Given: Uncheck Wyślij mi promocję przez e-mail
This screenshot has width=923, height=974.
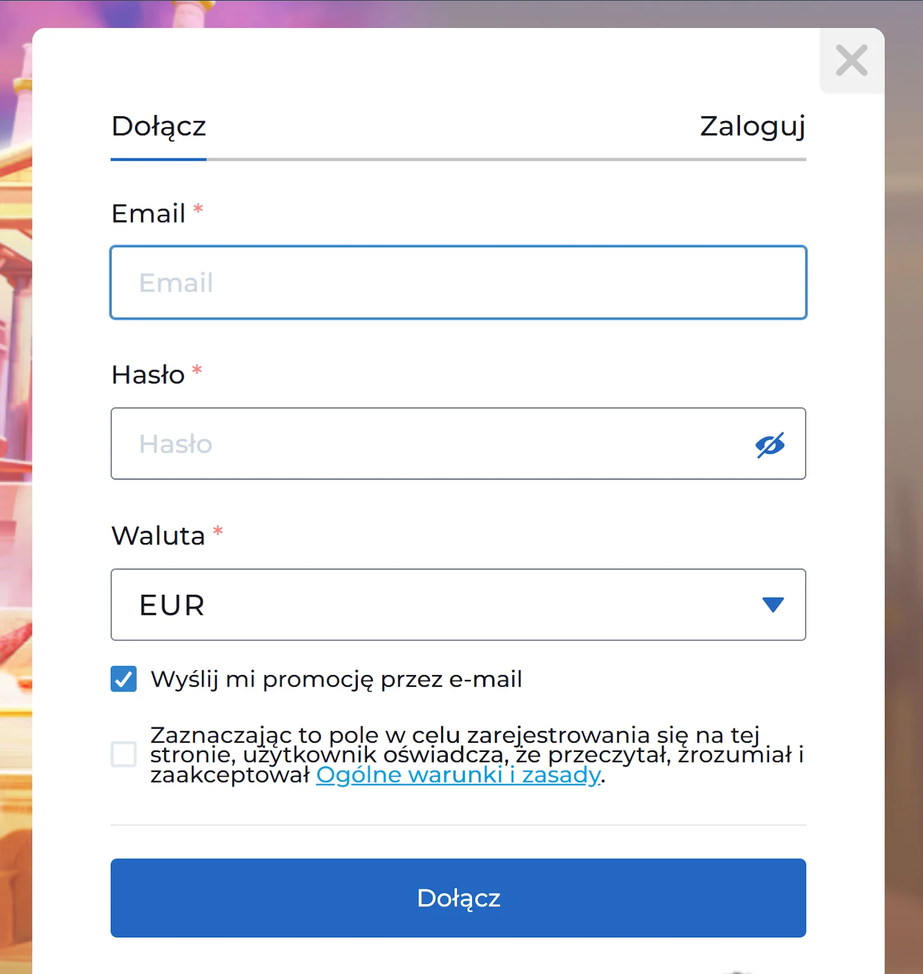Looking at the screenshot, I should tap(124, 679).
